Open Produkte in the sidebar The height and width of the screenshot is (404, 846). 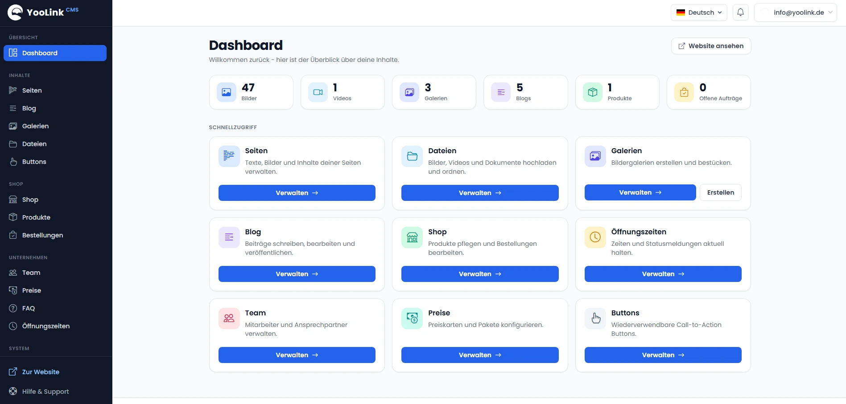click(55, 217)
